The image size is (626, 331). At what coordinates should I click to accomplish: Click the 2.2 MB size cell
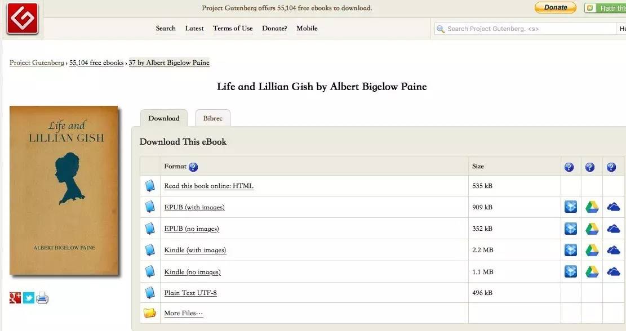click(514, 250)
